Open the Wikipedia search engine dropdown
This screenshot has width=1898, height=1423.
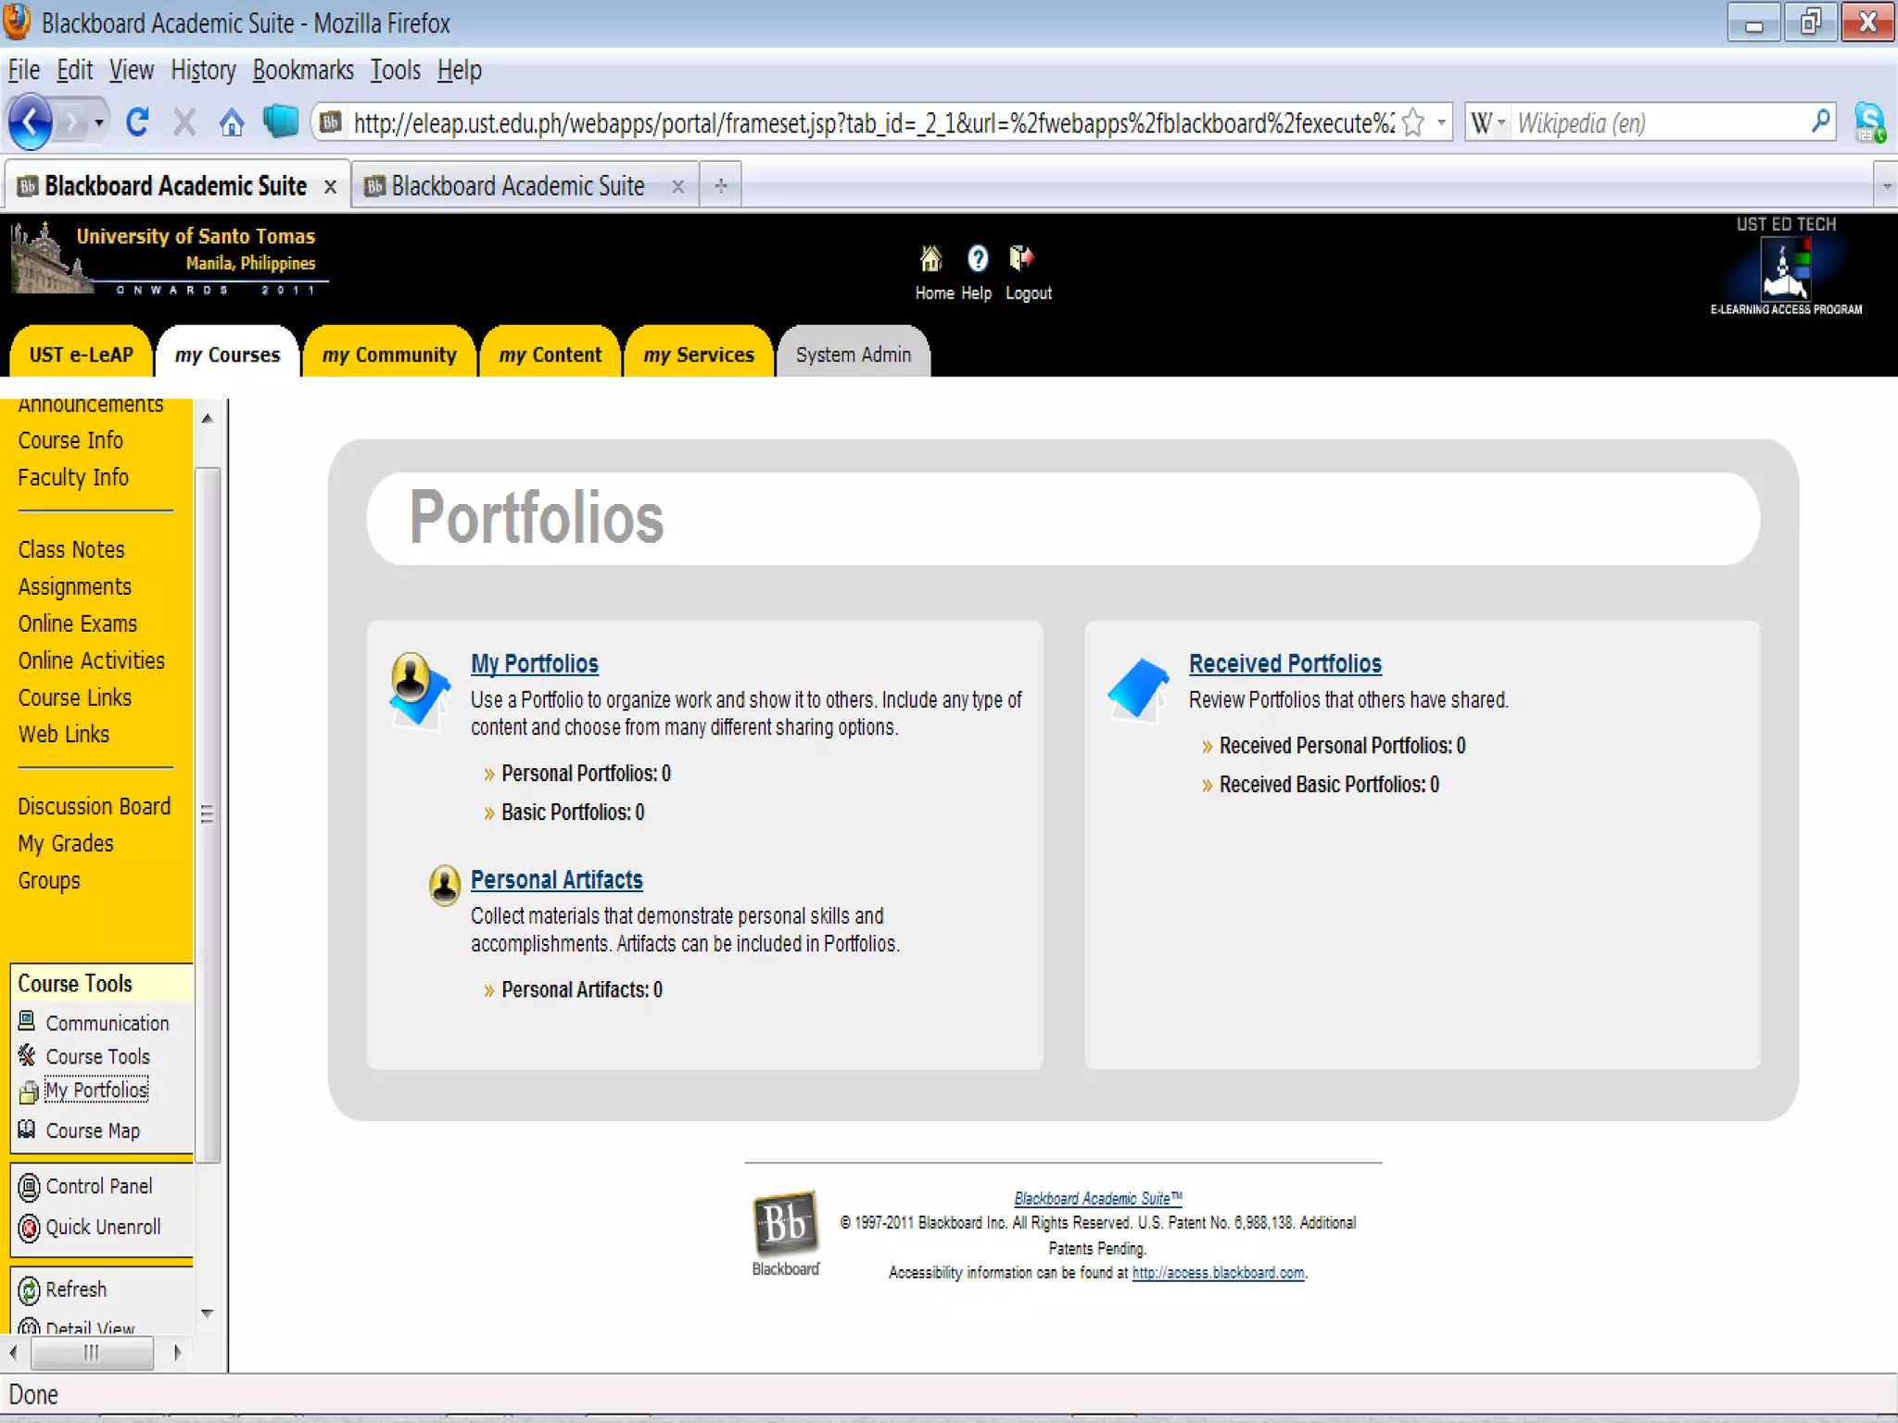coord(1488,122)
